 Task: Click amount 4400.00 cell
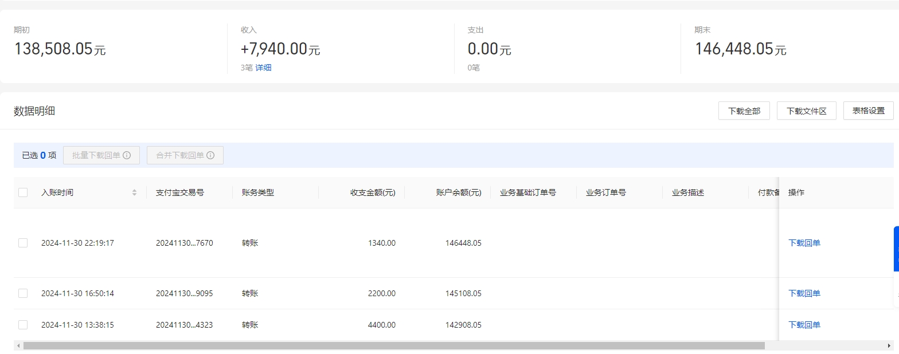pos(382,325)
